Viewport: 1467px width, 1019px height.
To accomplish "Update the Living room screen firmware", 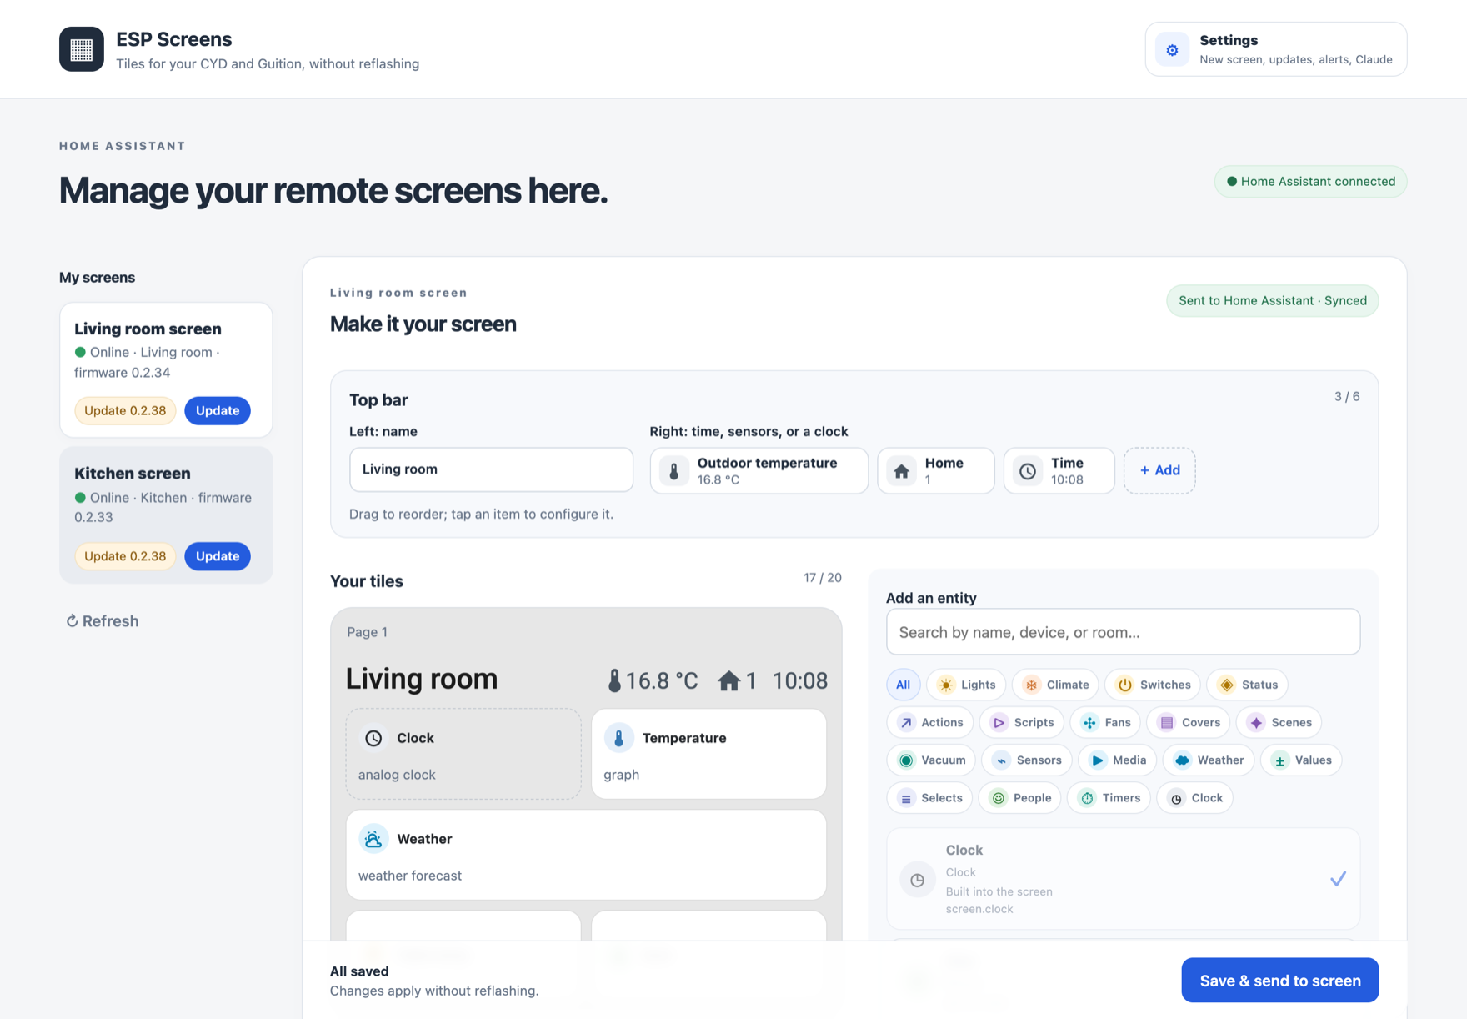I will (x=218, y=410).
